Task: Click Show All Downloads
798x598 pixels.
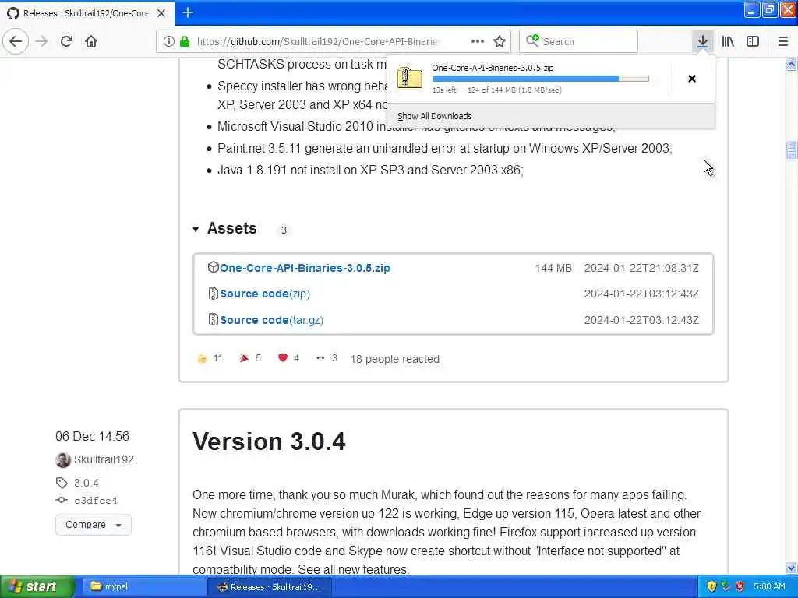Action: click(x=435, y=116)
